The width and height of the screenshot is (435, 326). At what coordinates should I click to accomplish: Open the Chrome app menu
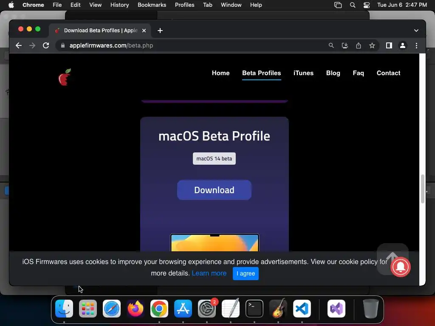point(33,5)
